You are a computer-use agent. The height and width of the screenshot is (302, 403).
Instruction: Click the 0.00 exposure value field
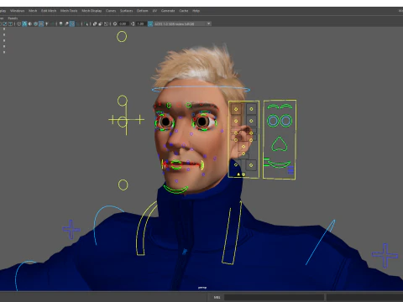(x=123, y=23)
